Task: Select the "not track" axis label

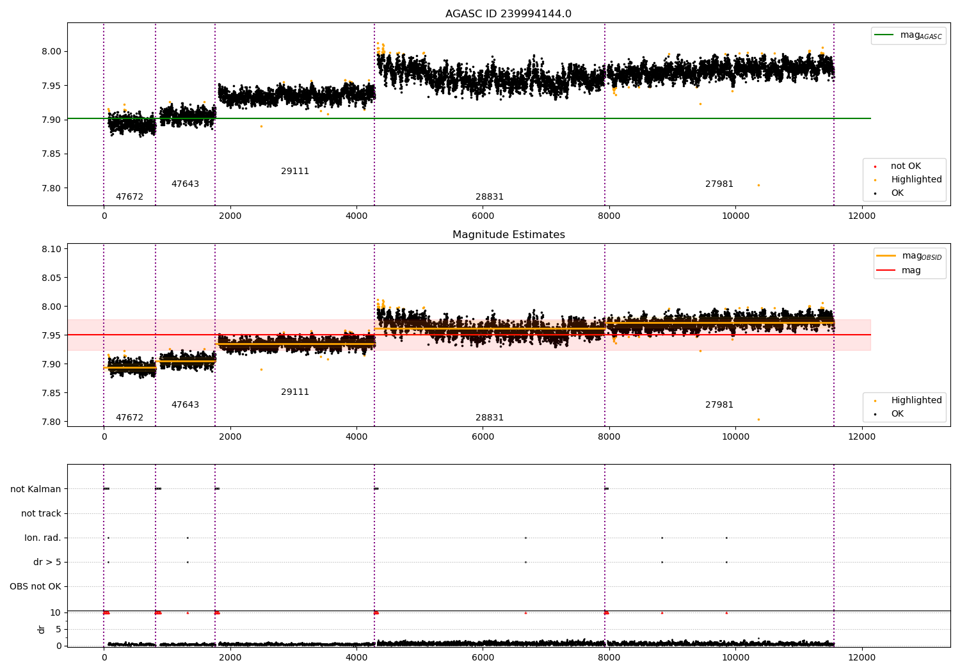Action: [41, 514]
